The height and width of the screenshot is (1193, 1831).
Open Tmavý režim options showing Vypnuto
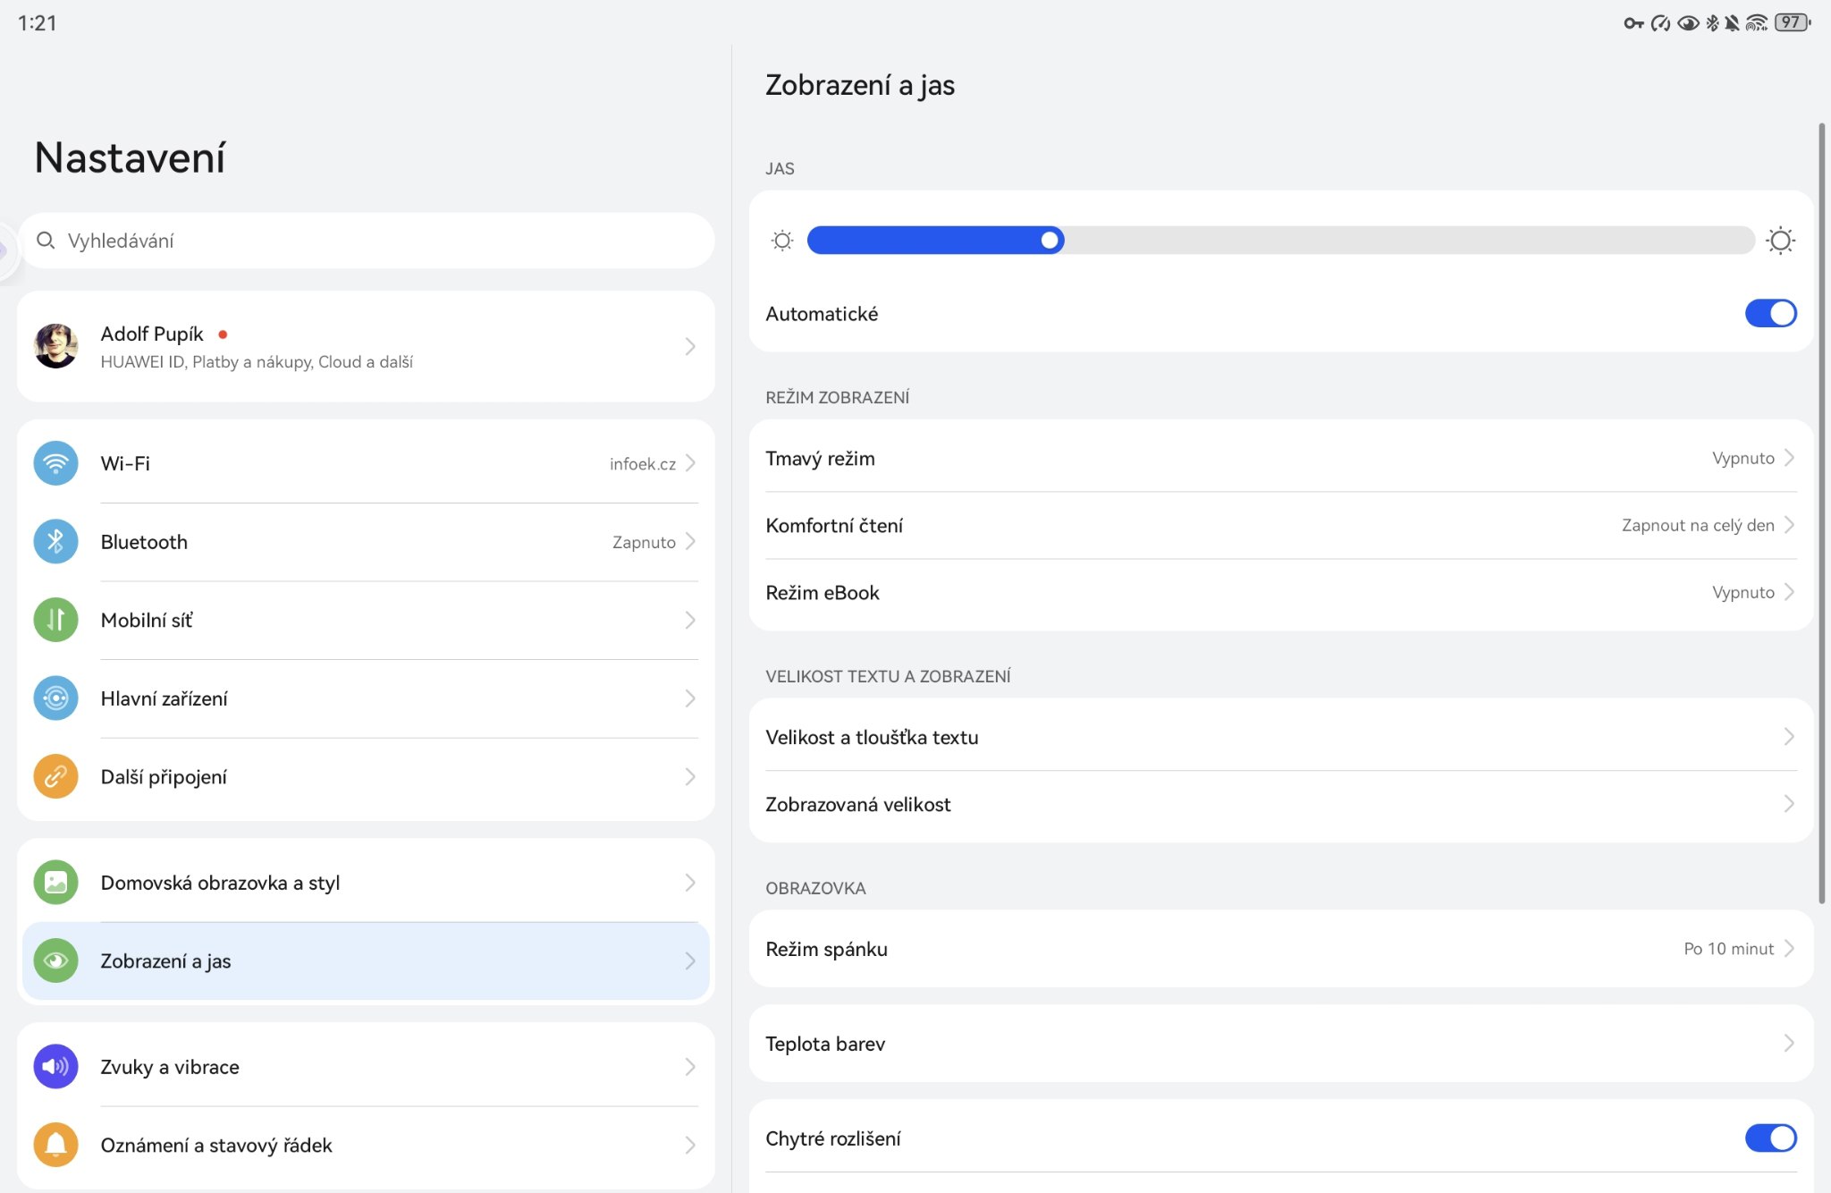coord(1280,458)
